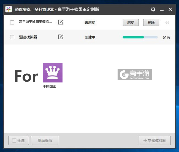Click the green creation progress bar
Viewport: 179px width, 152px height.
140,37
